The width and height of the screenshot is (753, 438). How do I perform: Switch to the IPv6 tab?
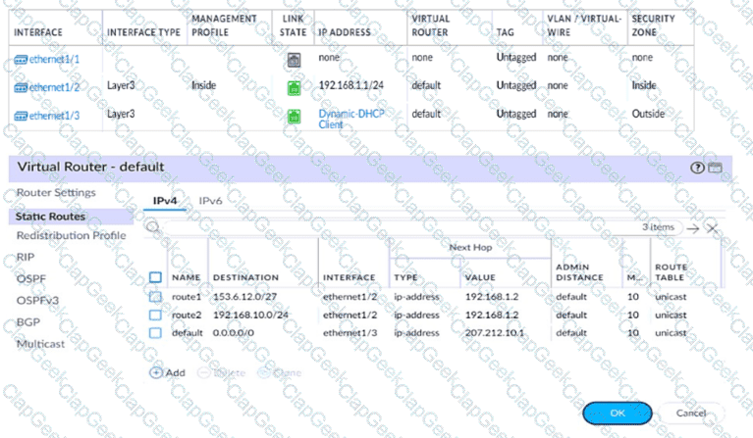point(211,201)
